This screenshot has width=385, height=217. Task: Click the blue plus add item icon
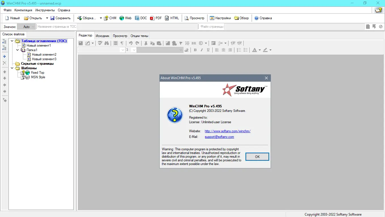point(5,57)
